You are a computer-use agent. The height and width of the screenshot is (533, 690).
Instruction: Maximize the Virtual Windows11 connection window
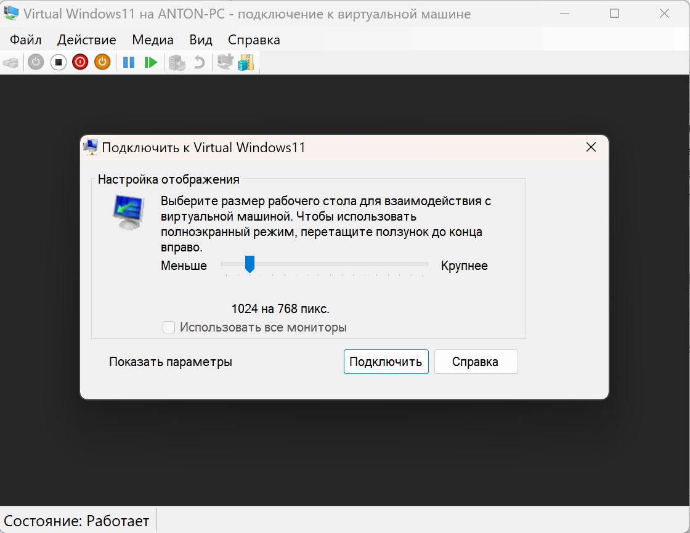click(x=614, y=14)
